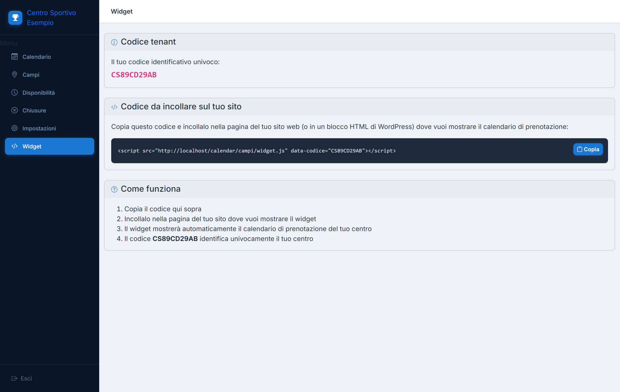Click the trophy logo icon
Screen dimensions: 620x392
coord(15,18)
